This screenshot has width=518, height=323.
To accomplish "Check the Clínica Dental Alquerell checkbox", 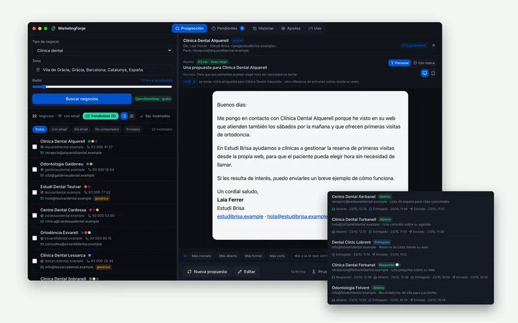I will (35, 147).
